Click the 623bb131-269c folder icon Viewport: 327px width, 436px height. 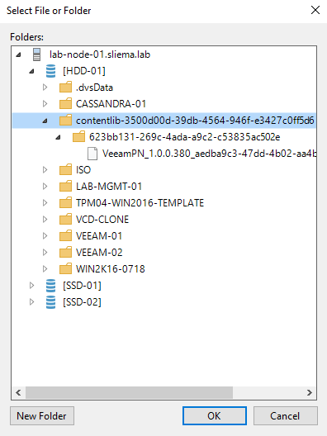pyautogui.click(x=78, y=137)
